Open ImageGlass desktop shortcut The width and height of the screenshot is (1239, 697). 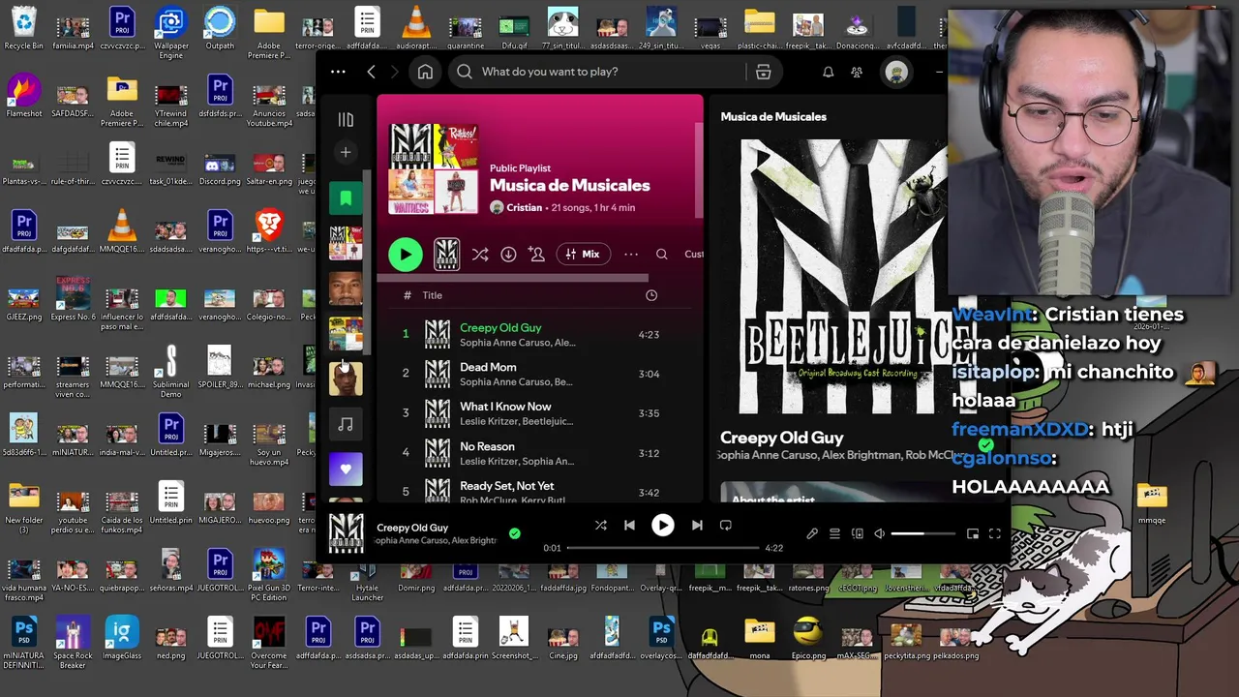[x=122, y=639]
